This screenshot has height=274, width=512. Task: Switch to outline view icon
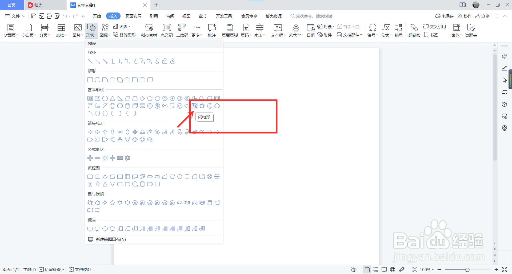click(x=376, y=269)
